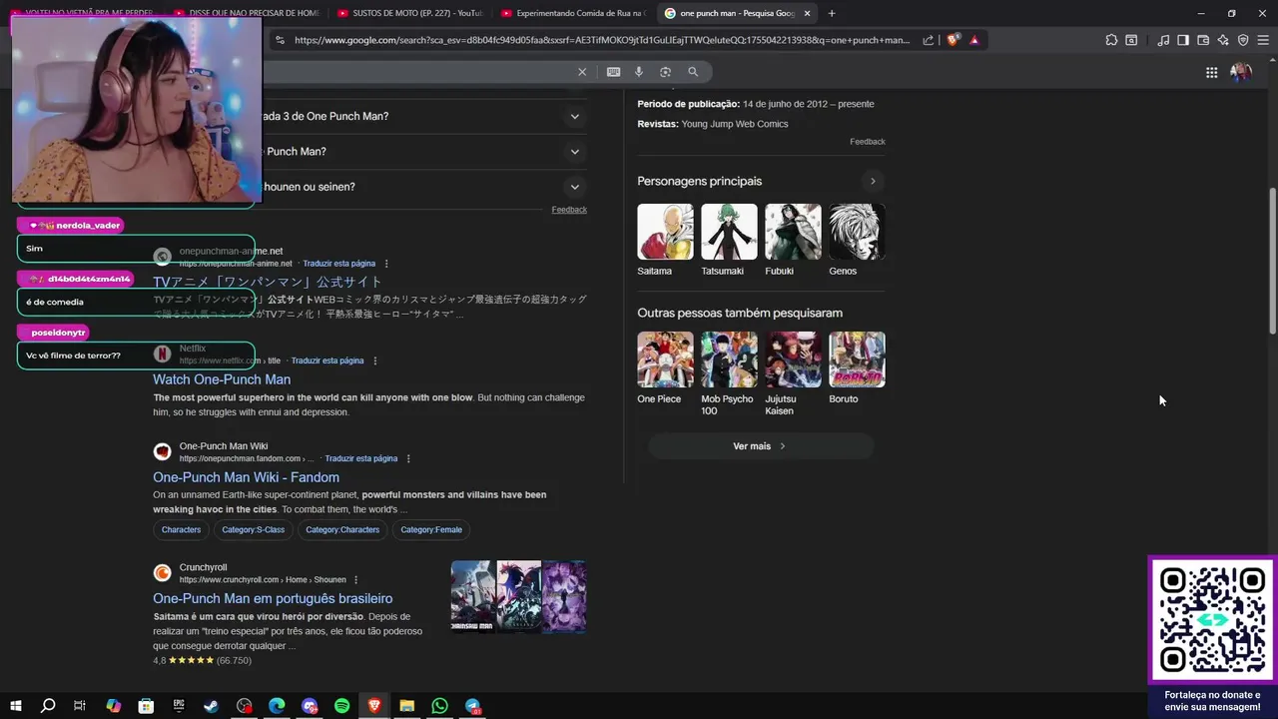The height and width of the screenshot is (719, 1278).
Task: Open Leo AI sparkle icon
Action: [1223, 40]
